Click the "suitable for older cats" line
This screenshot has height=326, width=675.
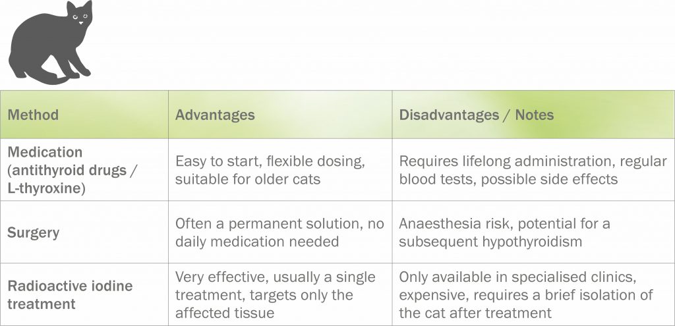pyautogui.click(x=247, y=179)
